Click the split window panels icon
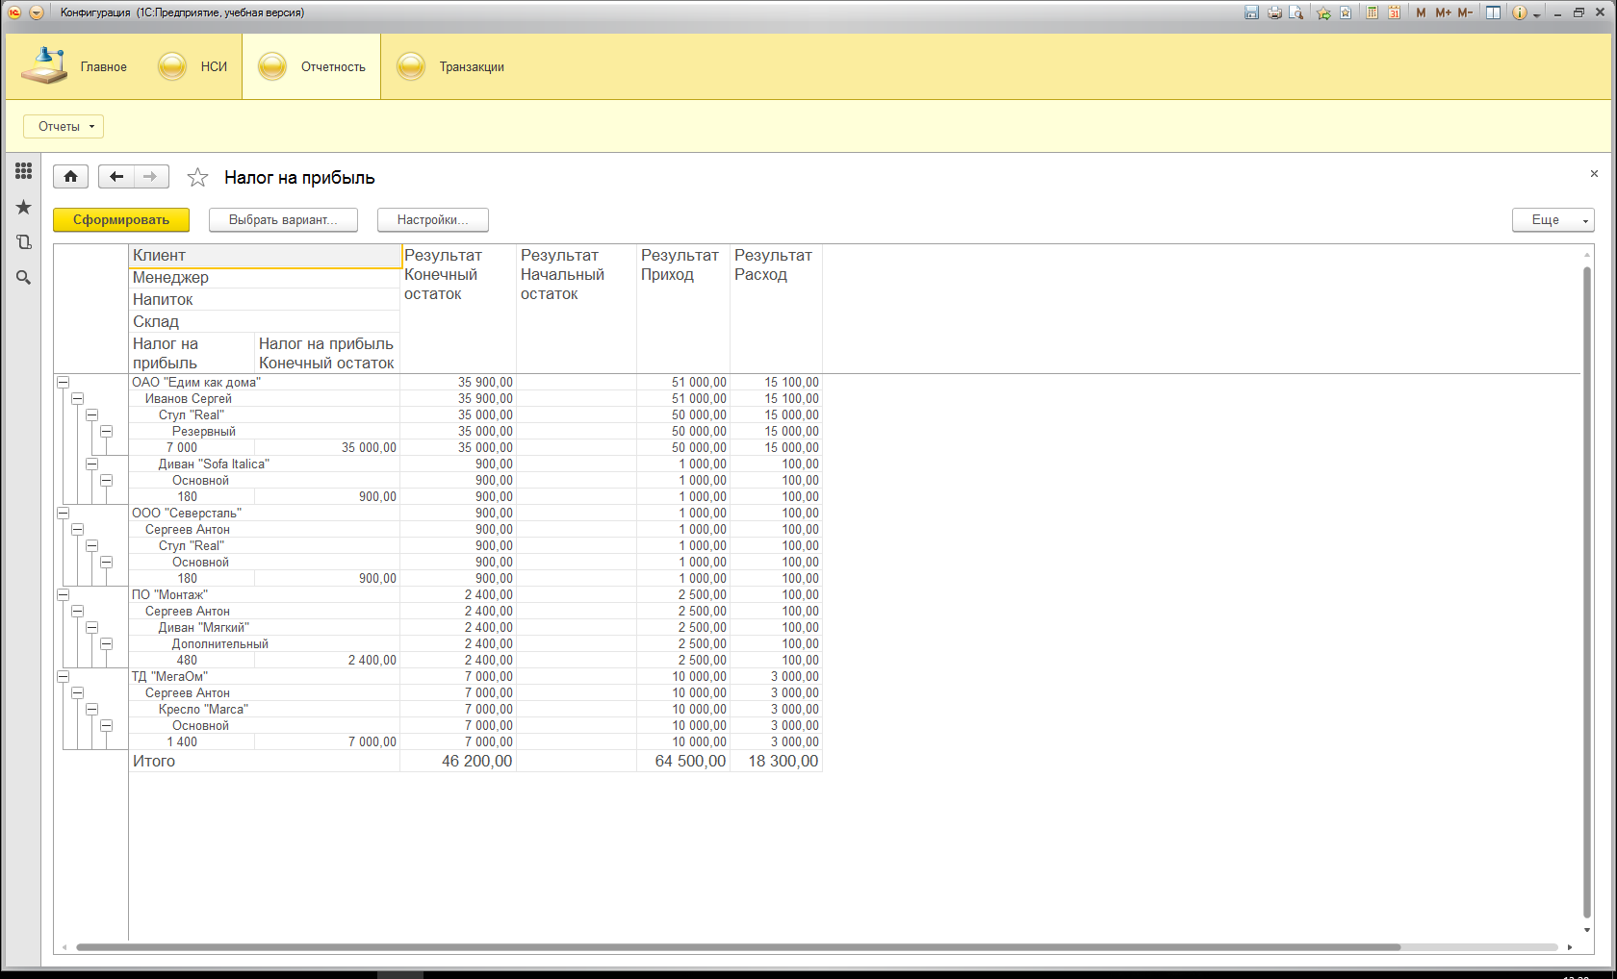 click(x=1493, y=13)
